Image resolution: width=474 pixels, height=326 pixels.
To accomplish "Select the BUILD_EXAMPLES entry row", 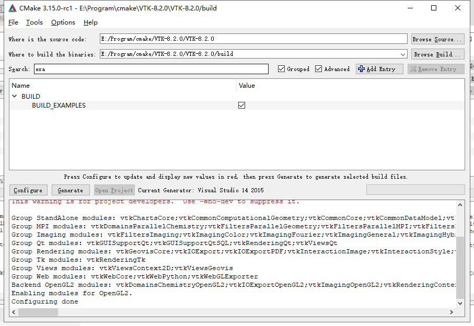I will coord(237,105).
